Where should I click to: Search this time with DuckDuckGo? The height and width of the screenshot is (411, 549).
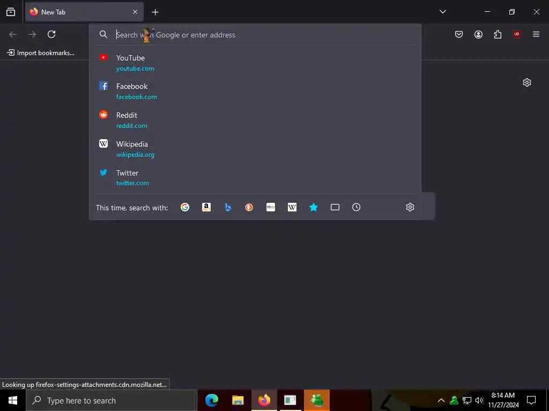pos(249,207)
